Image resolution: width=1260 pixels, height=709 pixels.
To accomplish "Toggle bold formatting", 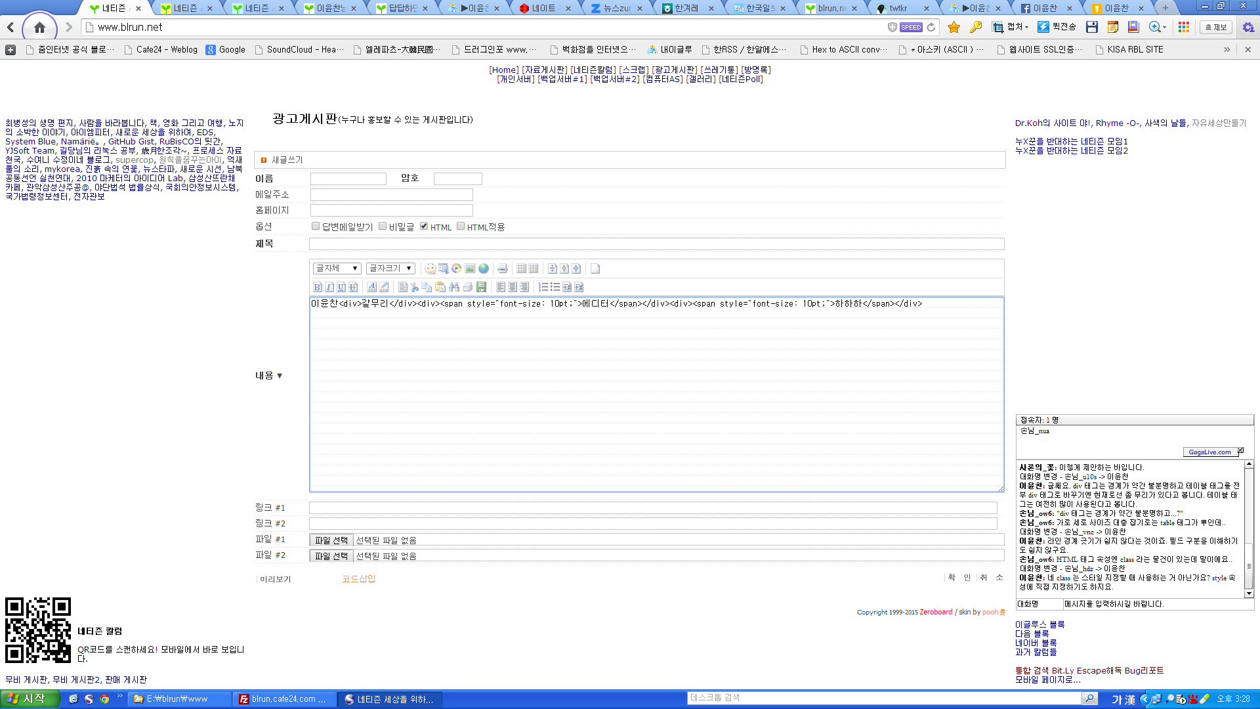I will [318, 287].
